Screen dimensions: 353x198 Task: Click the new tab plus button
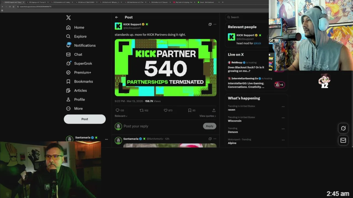click(223, 2)
